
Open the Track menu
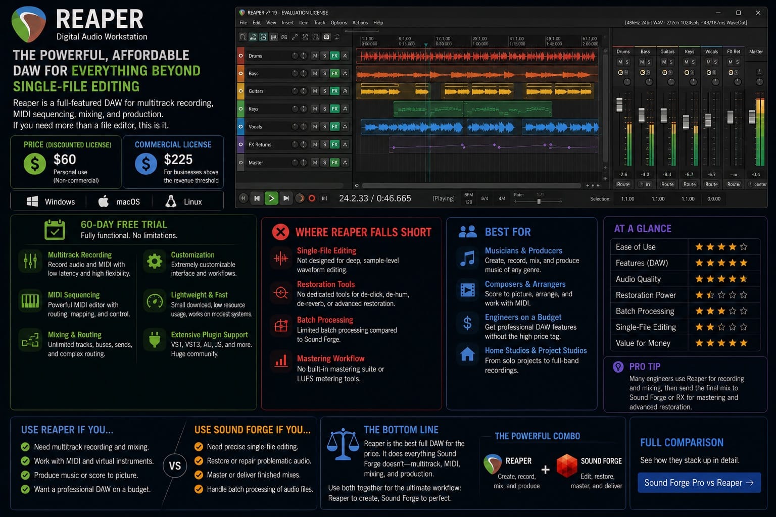pos(319,23)
